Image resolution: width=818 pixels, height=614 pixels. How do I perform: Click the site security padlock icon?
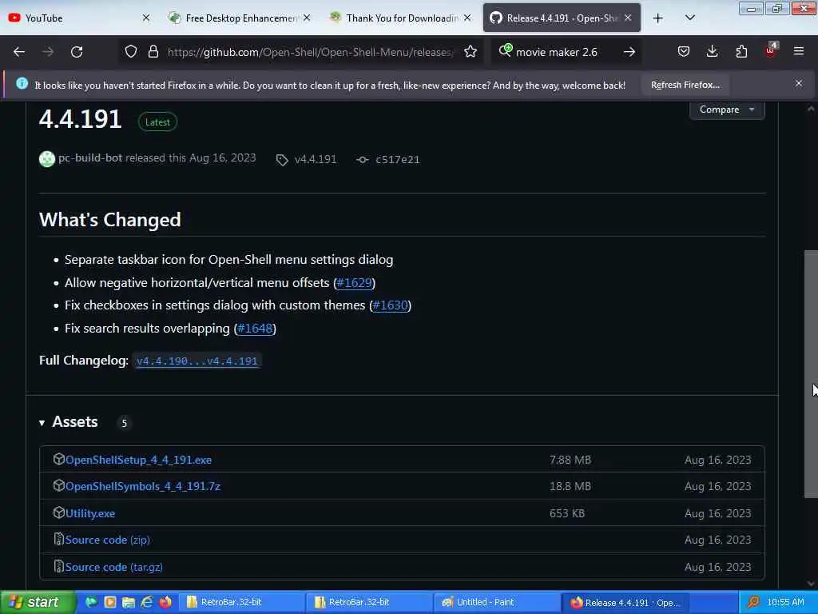click(153, 52)
